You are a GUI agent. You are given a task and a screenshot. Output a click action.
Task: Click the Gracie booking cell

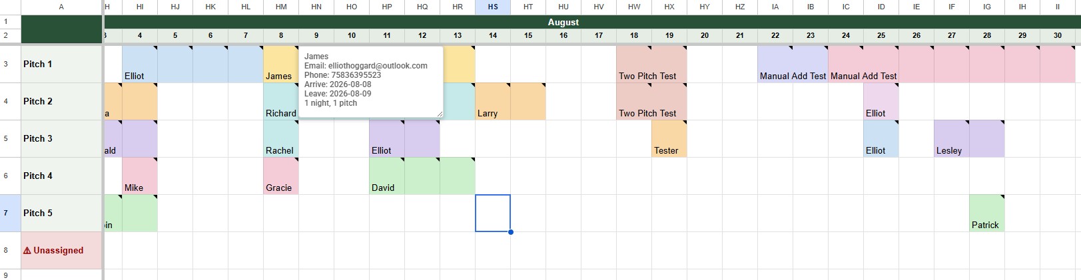281,176
